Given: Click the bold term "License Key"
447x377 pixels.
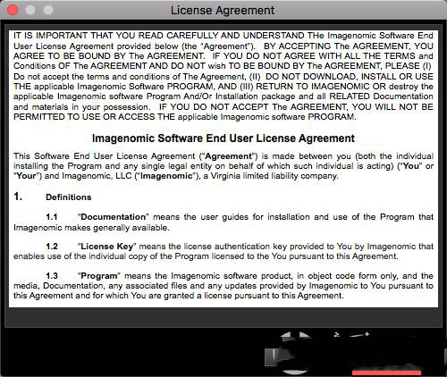Looking at the screenshot, I should click(106, 247).
